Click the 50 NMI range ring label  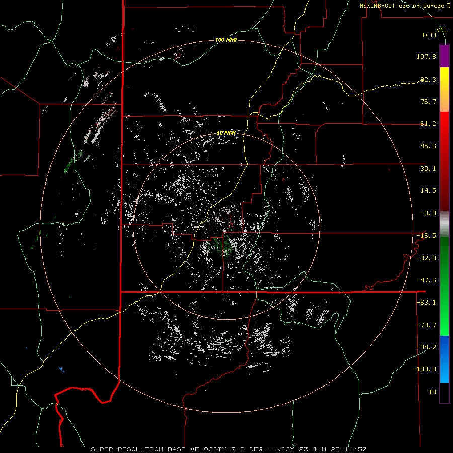coord(226,133)
